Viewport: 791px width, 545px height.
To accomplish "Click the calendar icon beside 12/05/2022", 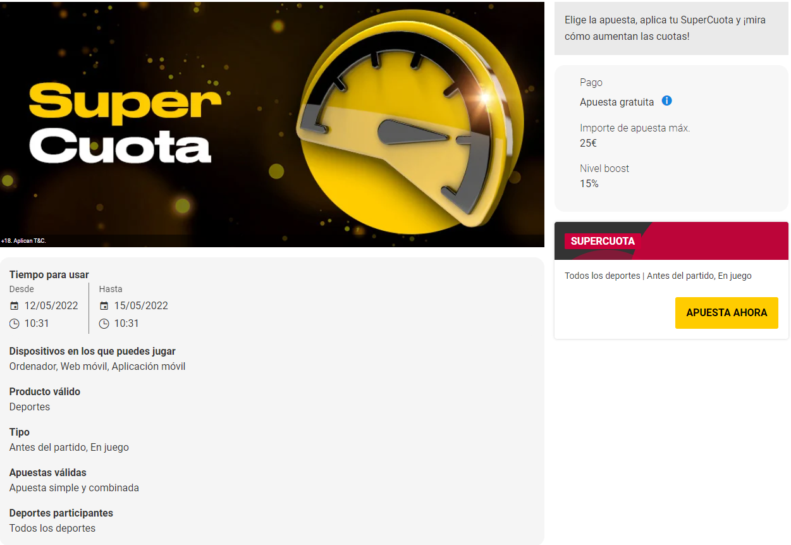I will (x=15, y=306).
